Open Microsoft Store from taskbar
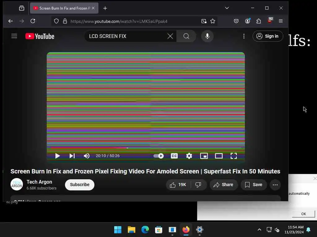The image size is (317, 237). point(159,230)
